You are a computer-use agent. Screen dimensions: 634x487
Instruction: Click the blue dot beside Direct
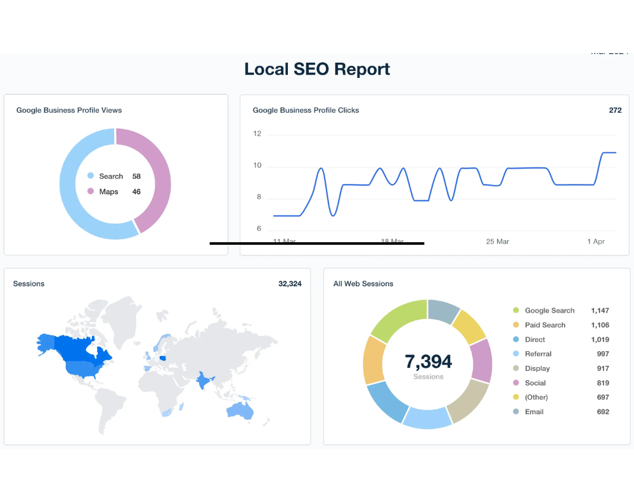pos(516,340)
